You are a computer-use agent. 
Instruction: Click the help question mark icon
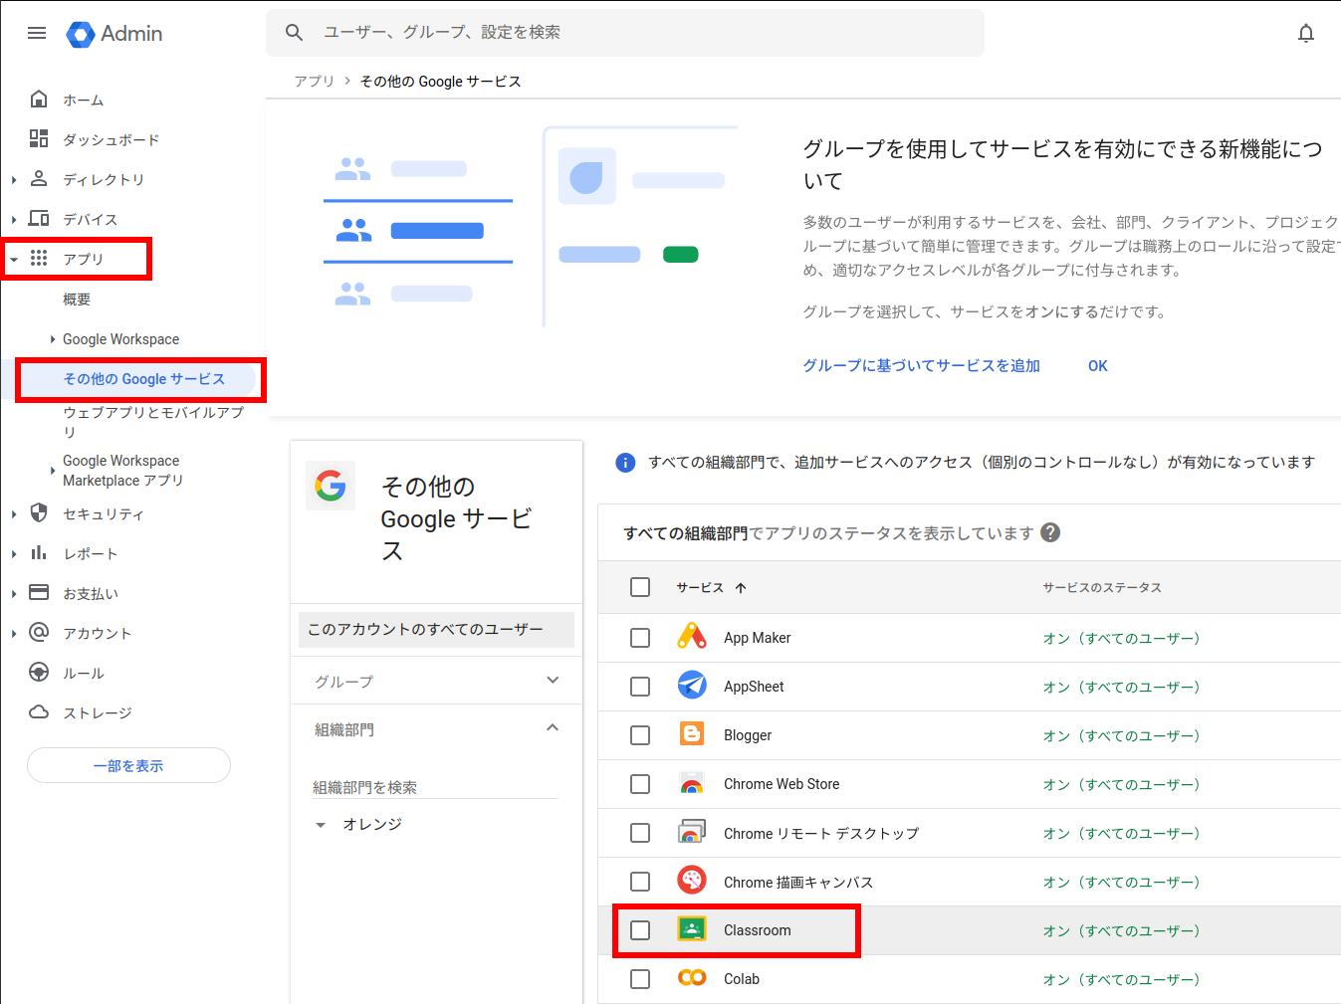pos(1049,532)
